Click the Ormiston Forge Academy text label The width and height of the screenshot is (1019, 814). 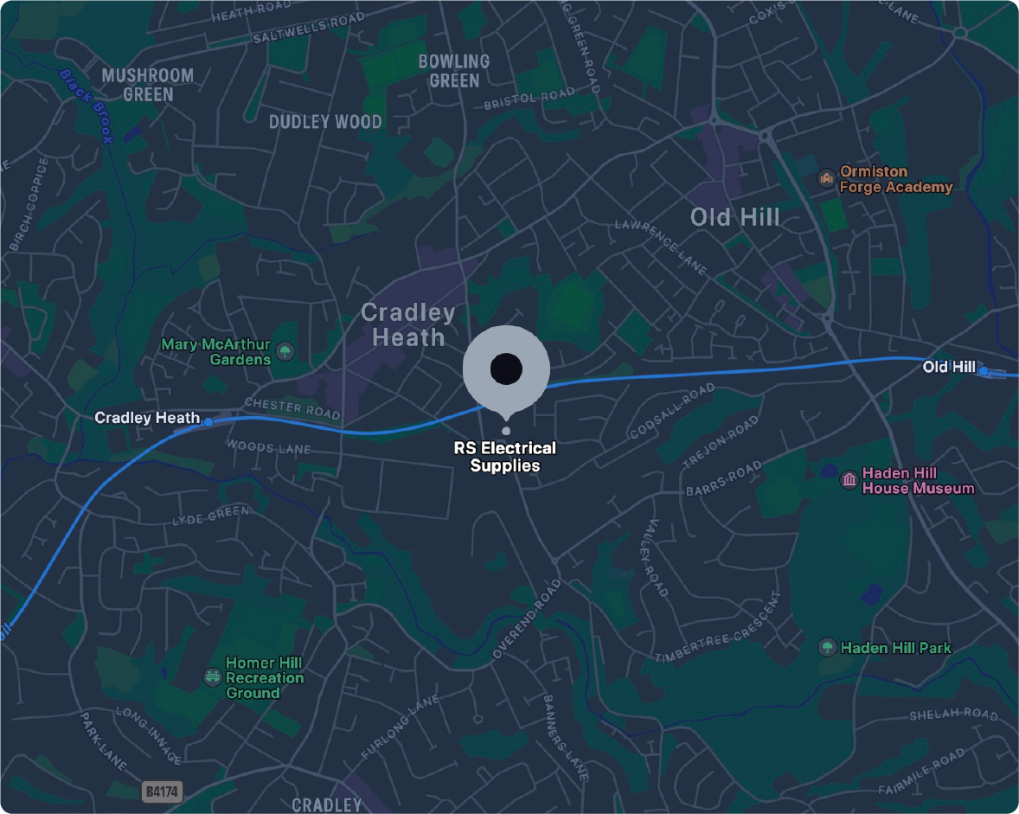[896, 179]
